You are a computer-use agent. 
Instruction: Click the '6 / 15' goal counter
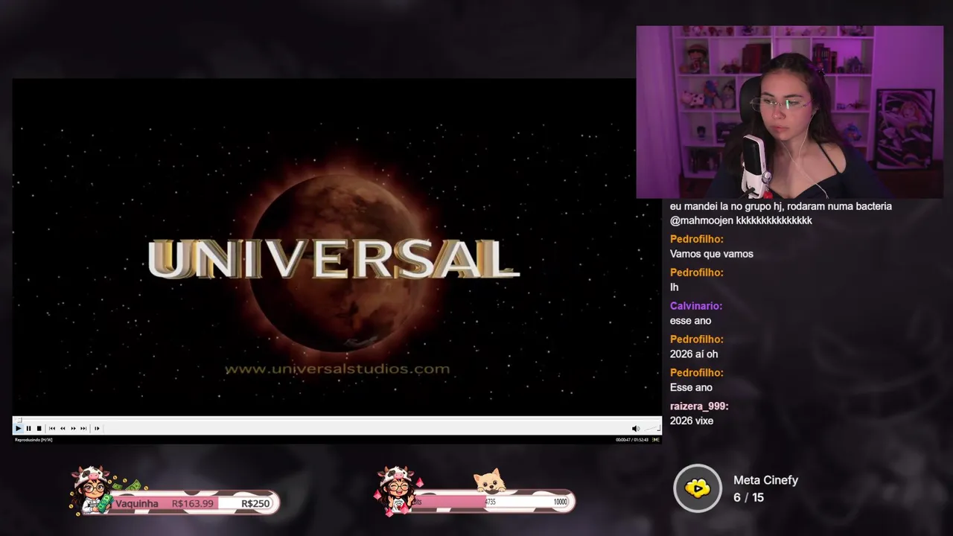click(x=748, y=497)
